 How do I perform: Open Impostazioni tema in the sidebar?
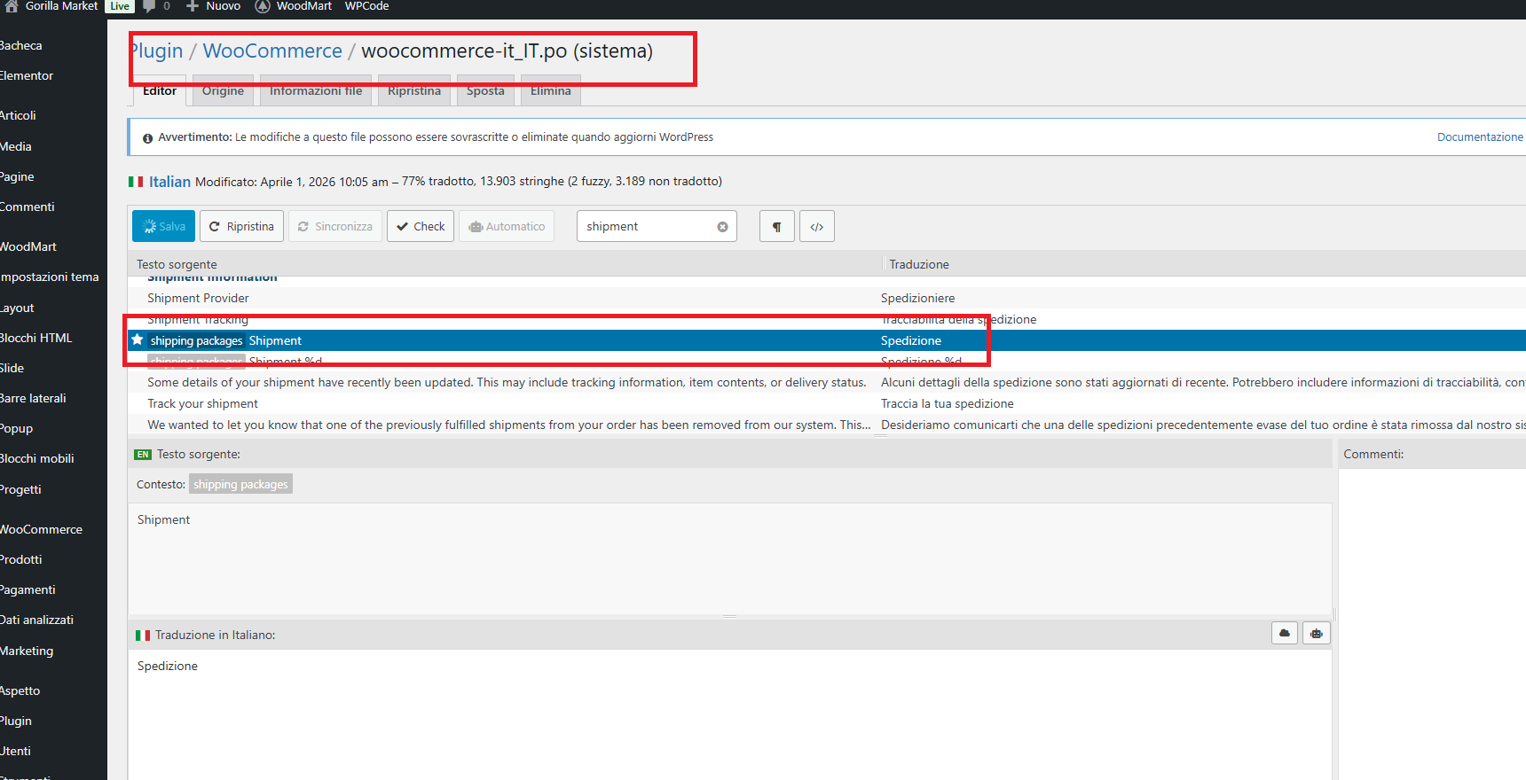50,277
